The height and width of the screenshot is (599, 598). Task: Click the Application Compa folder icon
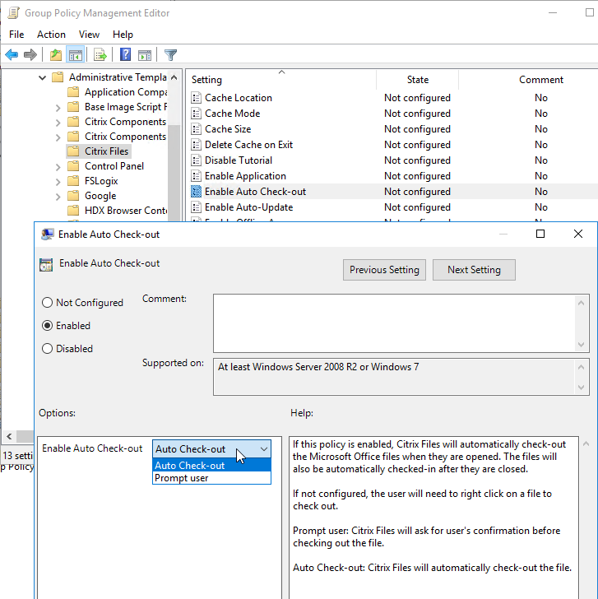point(73,92)
